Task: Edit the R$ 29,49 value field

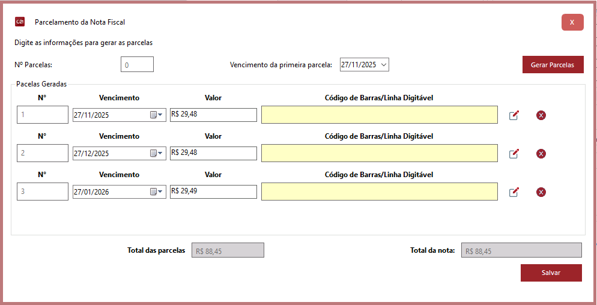Action: [x=213, y=192]
